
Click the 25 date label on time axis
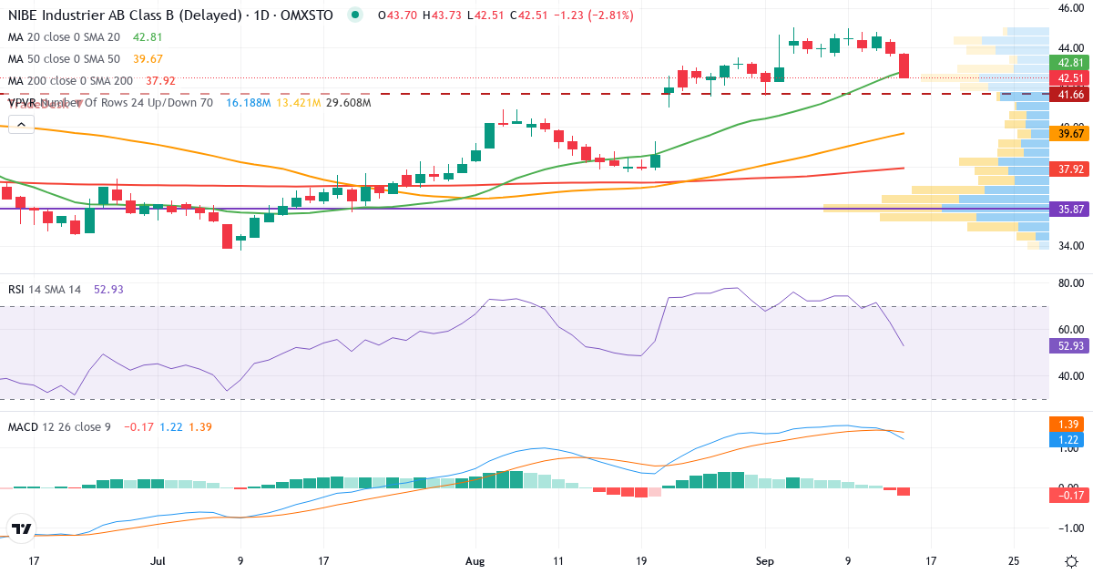pyautogui.click(x=1014, y=560)
